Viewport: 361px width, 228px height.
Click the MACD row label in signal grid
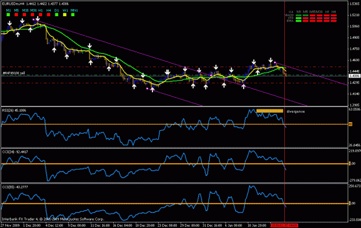tap(289, 15)
